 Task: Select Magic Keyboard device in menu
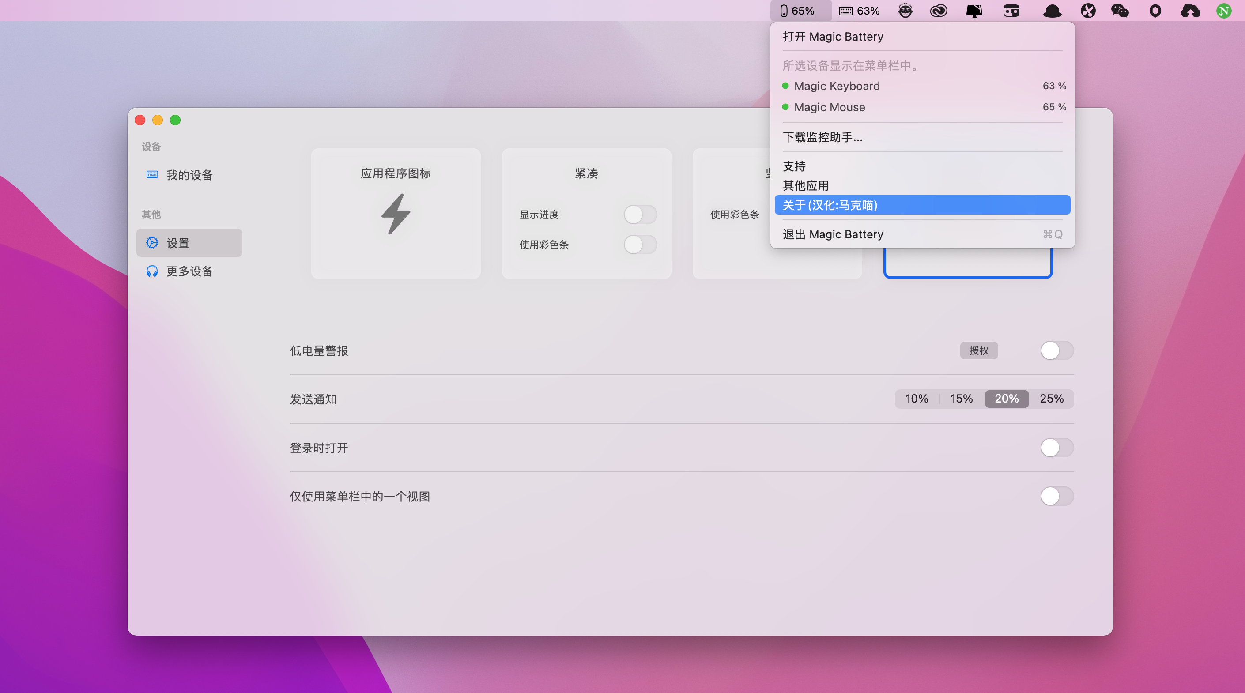837,86
